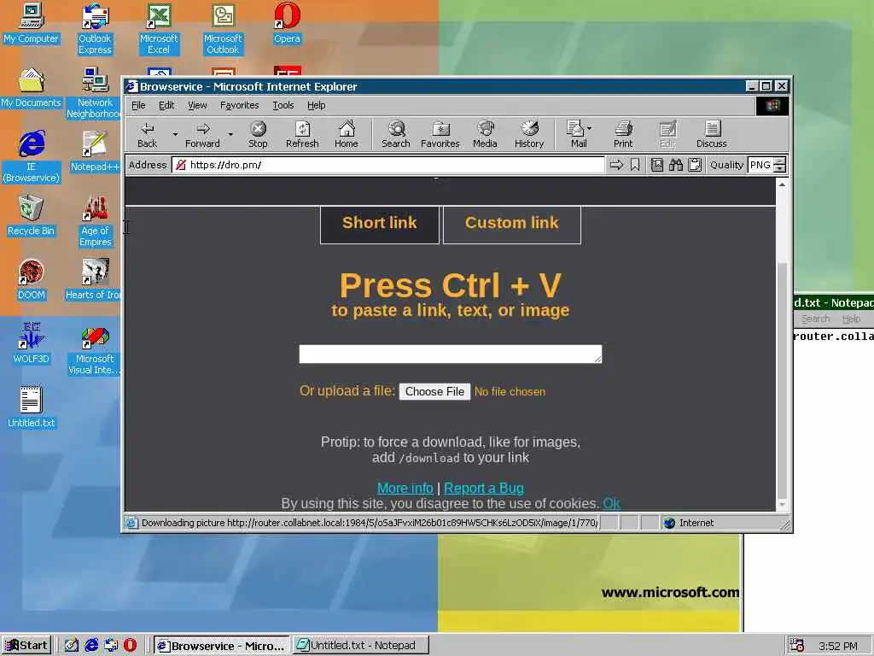874x656 pixels.
Task: Open the Tools menu
Action: (x=283, y=105)
